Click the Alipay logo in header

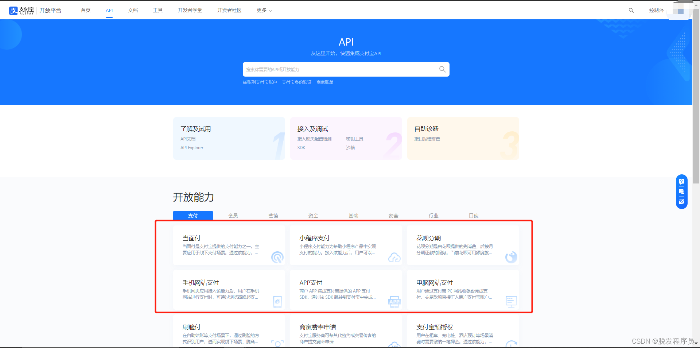(x=22, y=11)
